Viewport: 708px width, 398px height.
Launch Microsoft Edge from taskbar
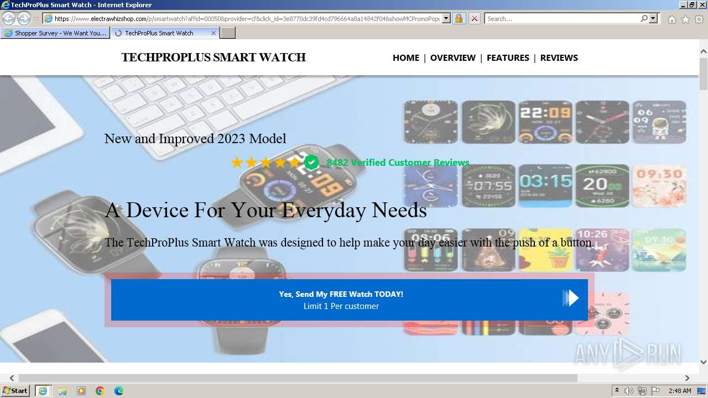pos(119,391)
